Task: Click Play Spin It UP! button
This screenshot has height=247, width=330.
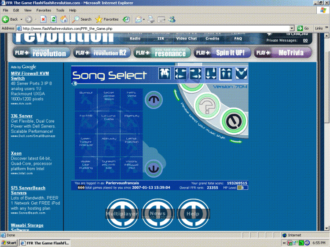Action: pos(222,53)
